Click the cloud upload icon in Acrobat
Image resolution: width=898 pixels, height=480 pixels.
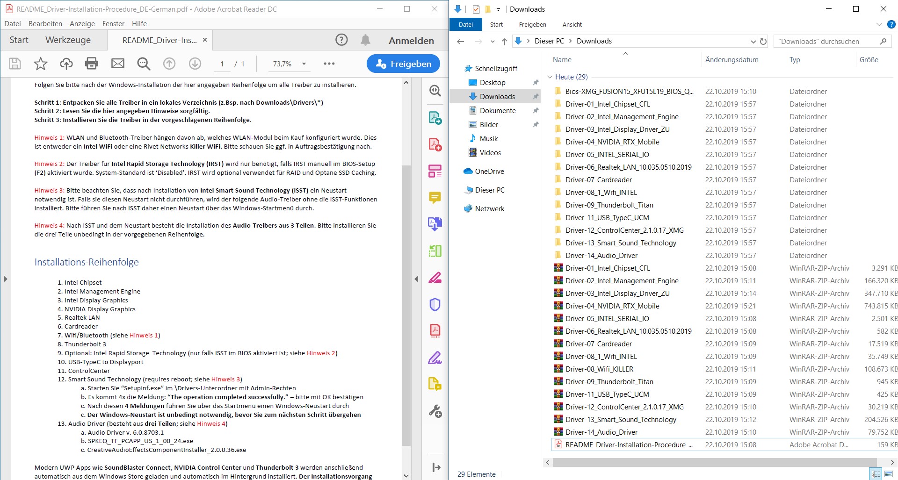(66, 64)
